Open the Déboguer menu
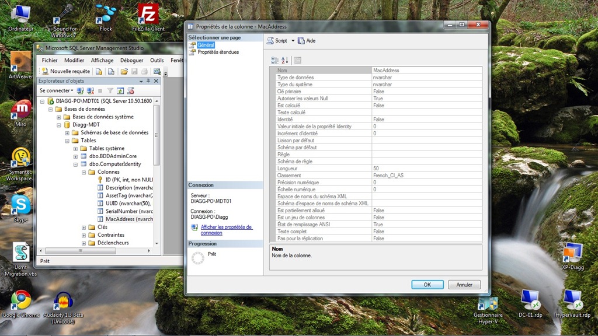 (131, 60)
